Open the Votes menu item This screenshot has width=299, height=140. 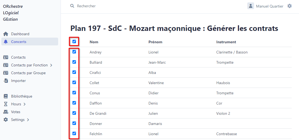click(x=16, y=112)
